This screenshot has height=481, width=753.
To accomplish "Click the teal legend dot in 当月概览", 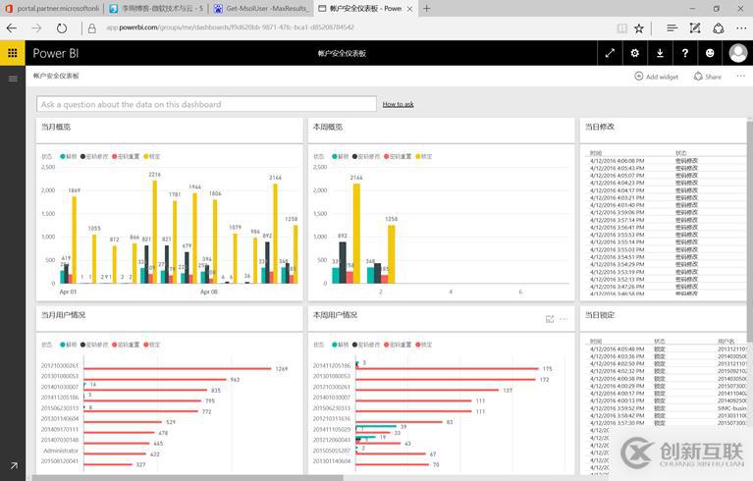I will (x=63, y=156).
